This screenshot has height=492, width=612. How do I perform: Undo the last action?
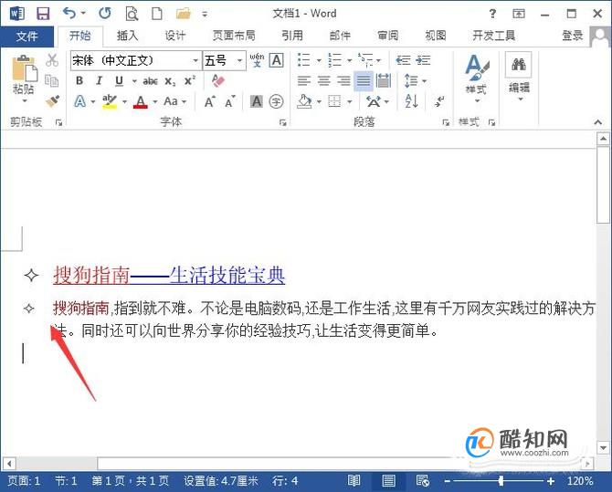point(69,14)
